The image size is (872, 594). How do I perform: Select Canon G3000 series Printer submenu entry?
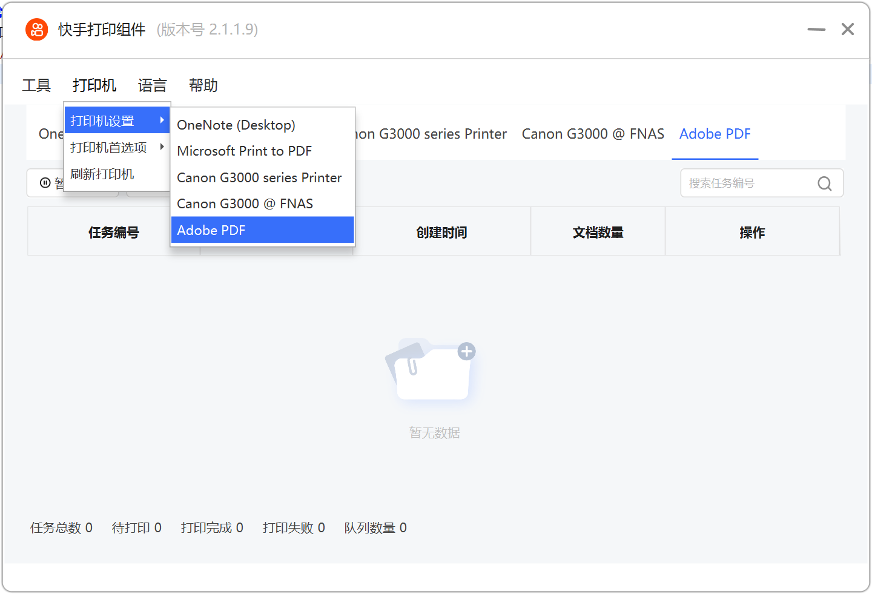[x=259, y=178]
